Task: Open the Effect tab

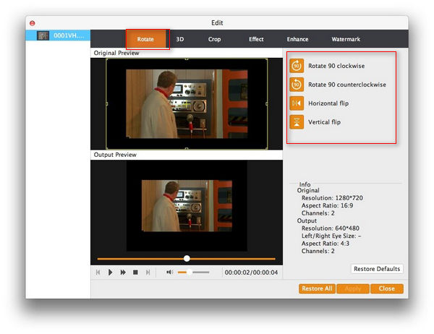Action: (256, 39)
